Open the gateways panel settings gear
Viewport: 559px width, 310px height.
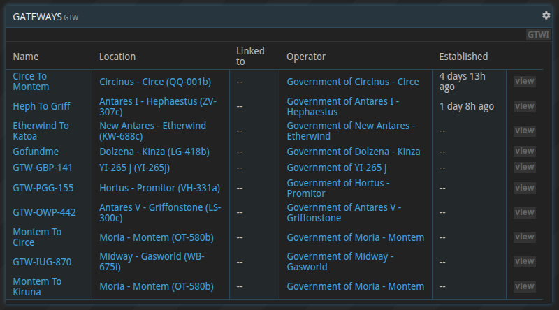[546, 15]
